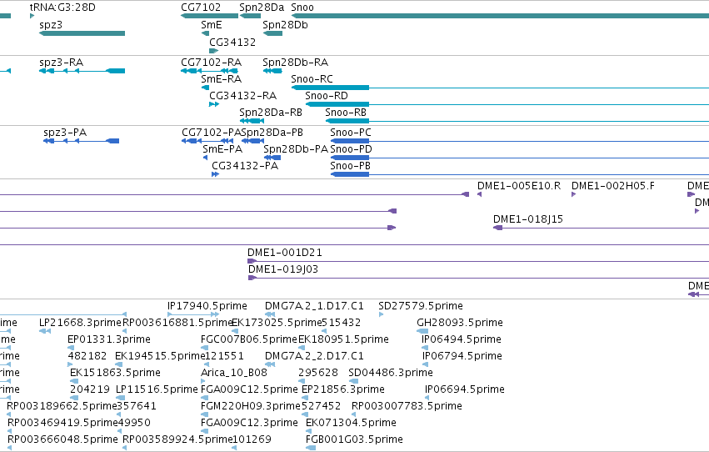Click the CG34132-PA protein feature
709x452 pixels.
click(x=216, y=174)
